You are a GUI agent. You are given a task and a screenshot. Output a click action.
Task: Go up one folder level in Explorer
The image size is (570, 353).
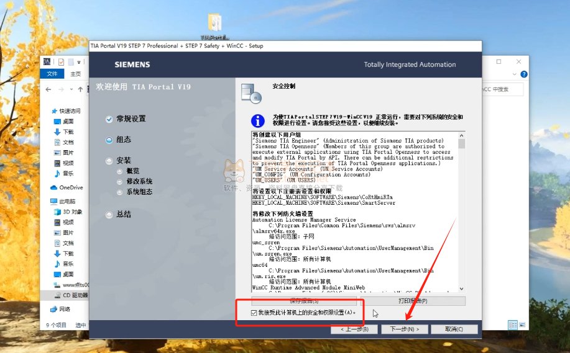pyautogui.click(x=80, y=89)
